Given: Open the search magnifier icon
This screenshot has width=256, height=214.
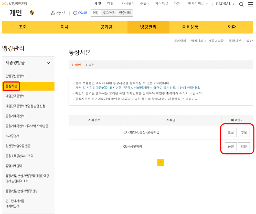Looking at the screenshot, I should coord(241,4).
